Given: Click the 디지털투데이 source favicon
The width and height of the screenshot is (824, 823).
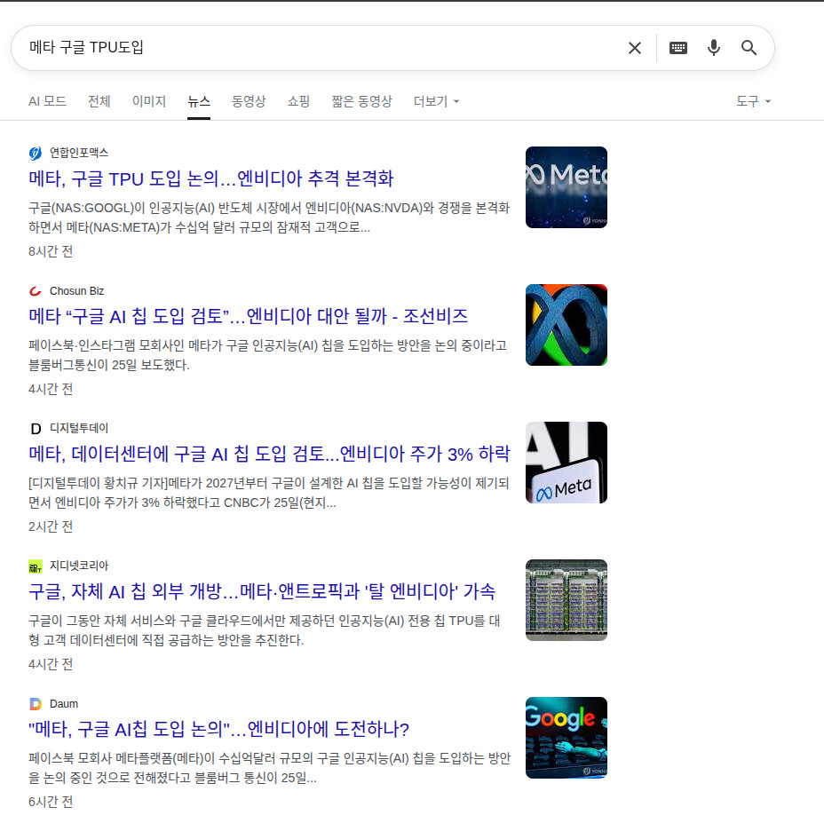Looking at the screenshot, I should click(36, 429).
